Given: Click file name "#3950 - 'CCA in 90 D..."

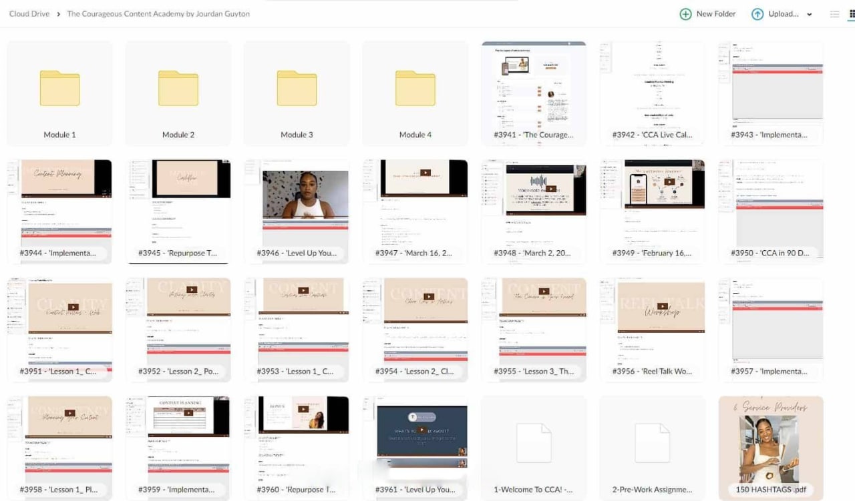Looking at the screenshot, I should [x=771, y=254].
